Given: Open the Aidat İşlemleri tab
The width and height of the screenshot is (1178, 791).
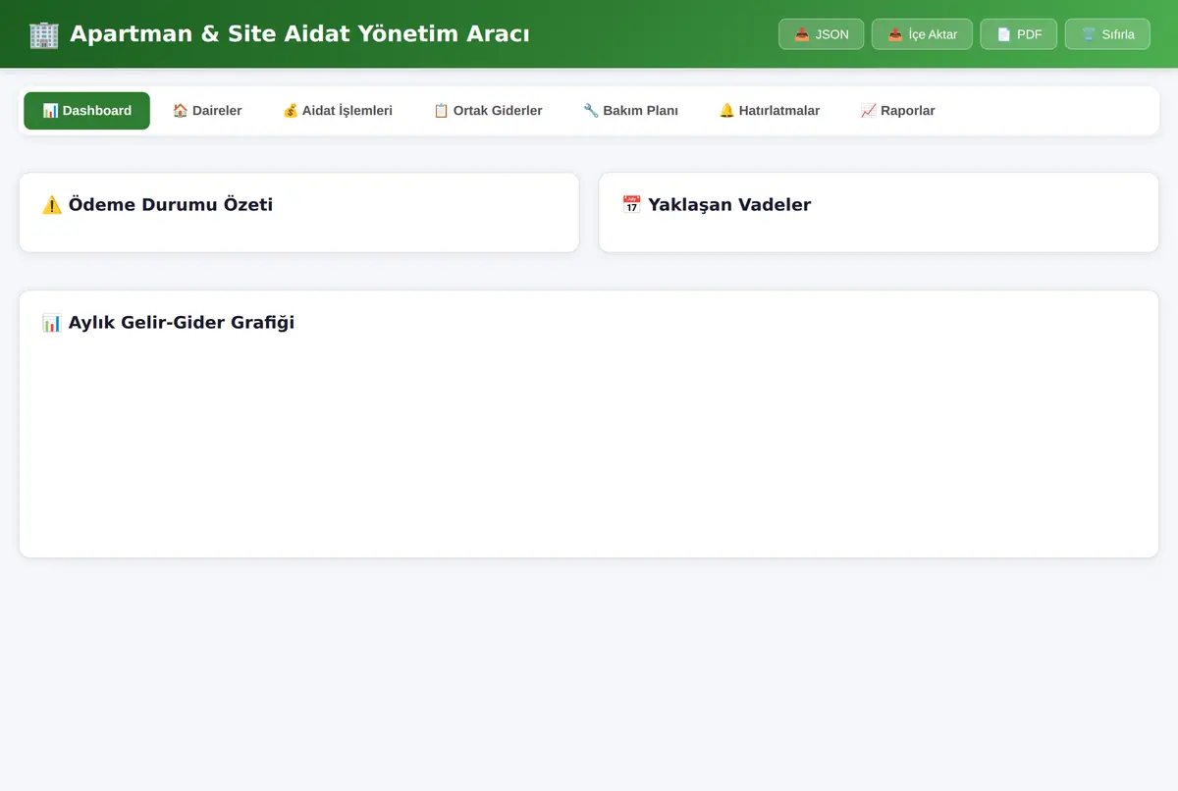Looking at the screenshot, I should click(x=338, y=111).
